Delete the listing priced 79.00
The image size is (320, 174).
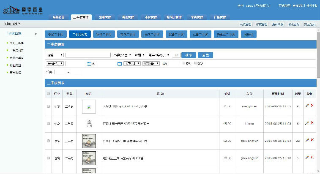pos(312,157)
